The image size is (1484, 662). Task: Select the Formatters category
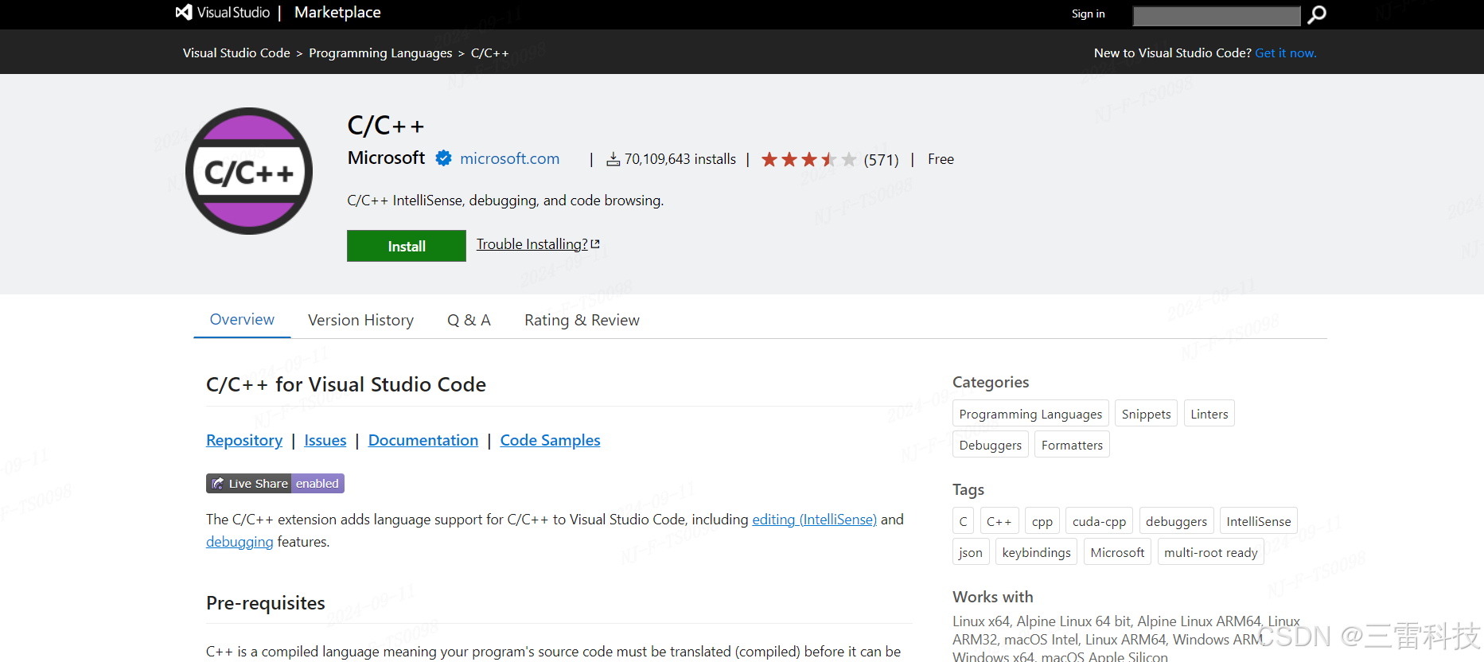(x=1072, y=445)
